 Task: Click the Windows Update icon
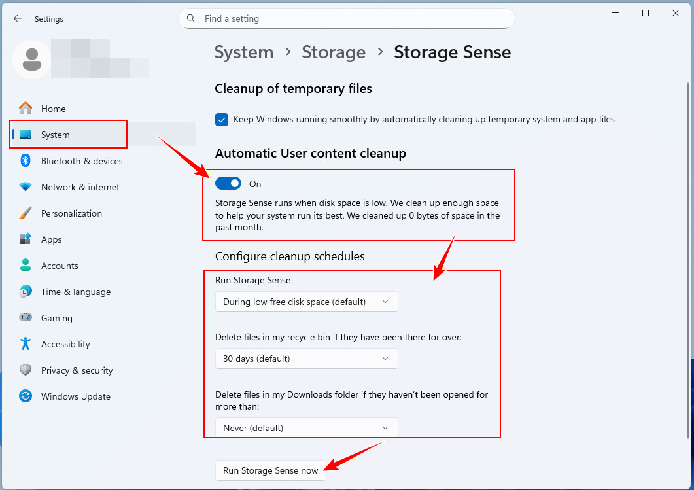click(x=26, y=396)
